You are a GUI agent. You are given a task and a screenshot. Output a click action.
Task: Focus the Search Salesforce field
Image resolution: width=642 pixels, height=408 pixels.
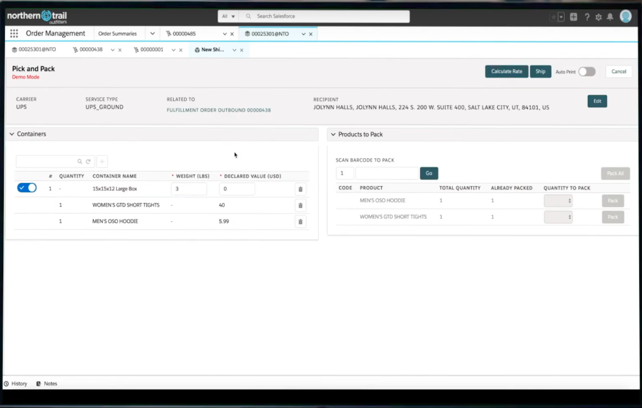[324, 17]
